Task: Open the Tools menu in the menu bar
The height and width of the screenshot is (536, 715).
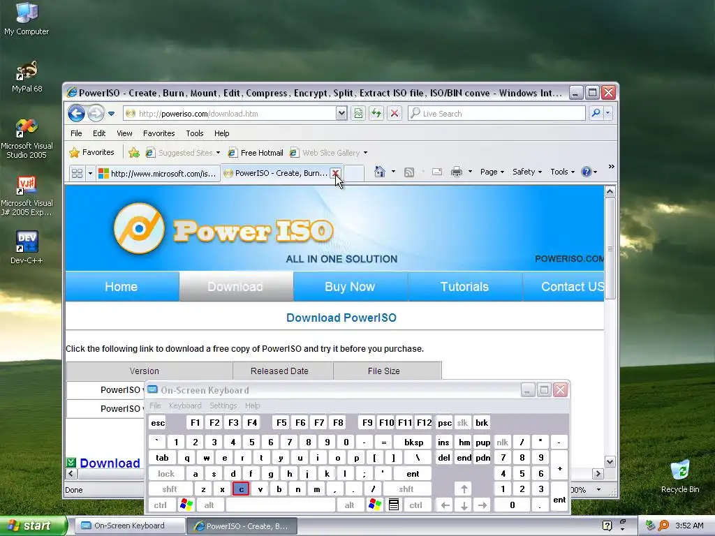Action: coord(195,133)
